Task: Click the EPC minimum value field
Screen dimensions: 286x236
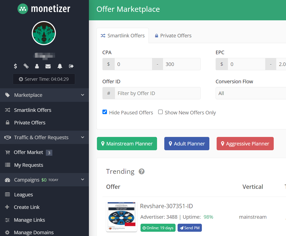Action: [247, 64]
